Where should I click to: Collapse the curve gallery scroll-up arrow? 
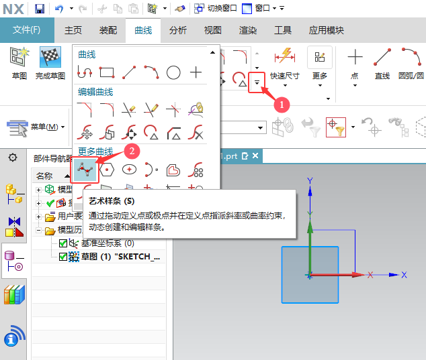212,52
